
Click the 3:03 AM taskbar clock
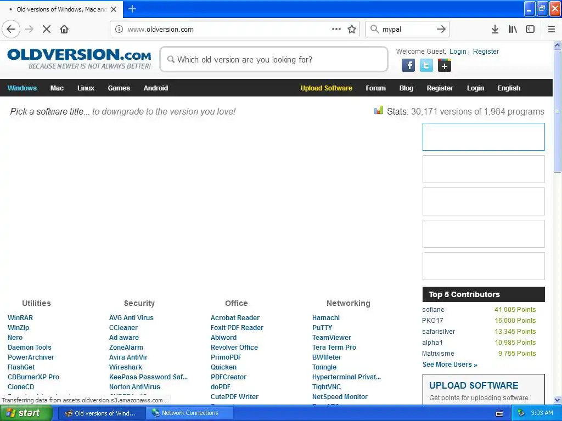[542, 413]
